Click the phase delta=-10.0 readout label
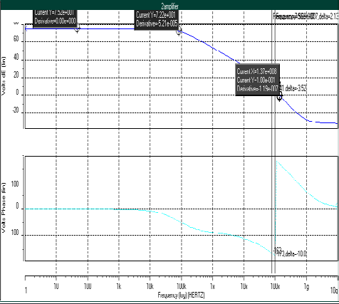Screen dimensions: 339x304 (292, 254)
